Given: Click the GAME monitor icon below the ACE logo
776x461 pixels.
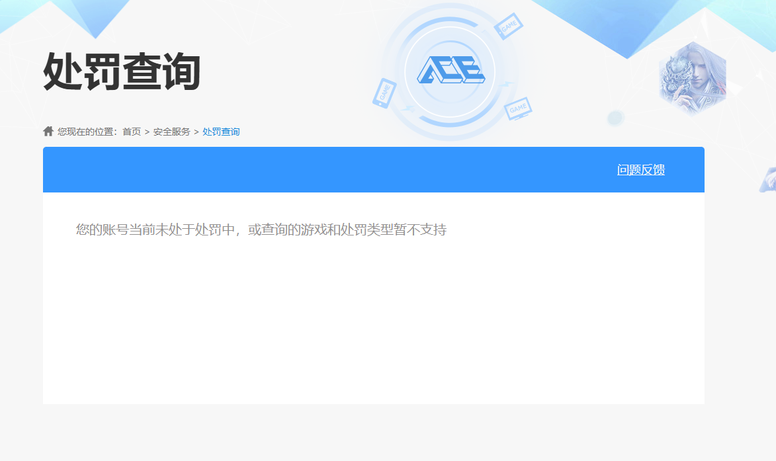Looking at the screenshot, I should click(x=518, y=108).
